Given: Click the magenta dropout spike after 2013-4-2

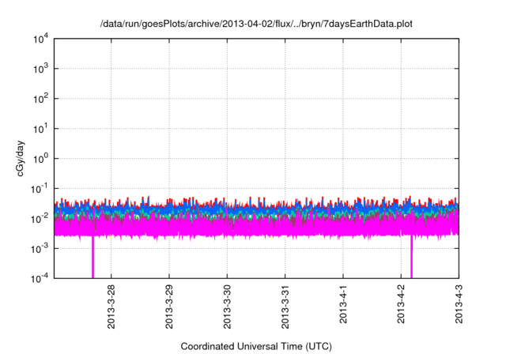Looking at the screenshot, I should 411,257.
